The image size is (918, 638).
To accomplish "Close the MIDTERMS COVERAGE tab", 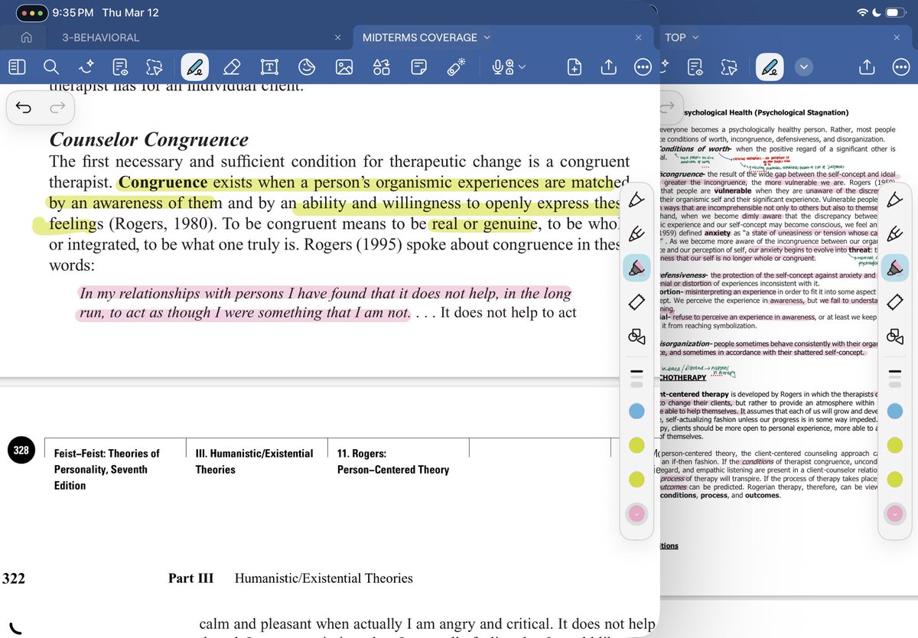I will click(640, 37).
